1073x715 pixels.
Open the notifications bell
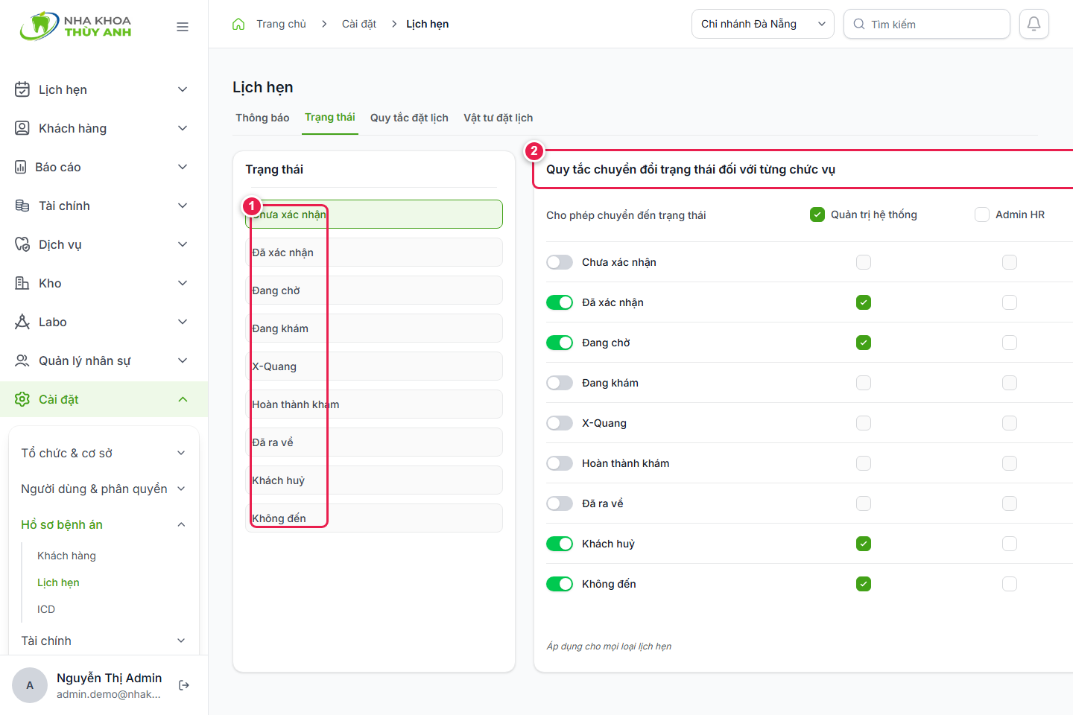[x=1034, y=24]
